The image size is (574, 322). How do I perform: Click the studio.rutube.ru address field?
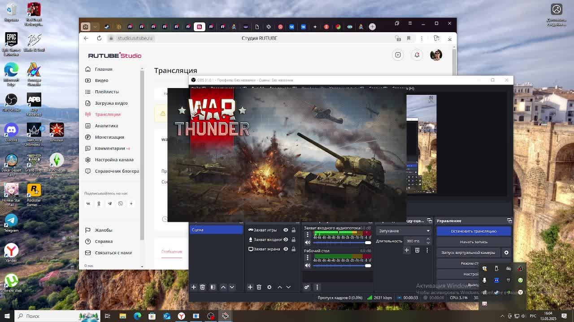135,38
